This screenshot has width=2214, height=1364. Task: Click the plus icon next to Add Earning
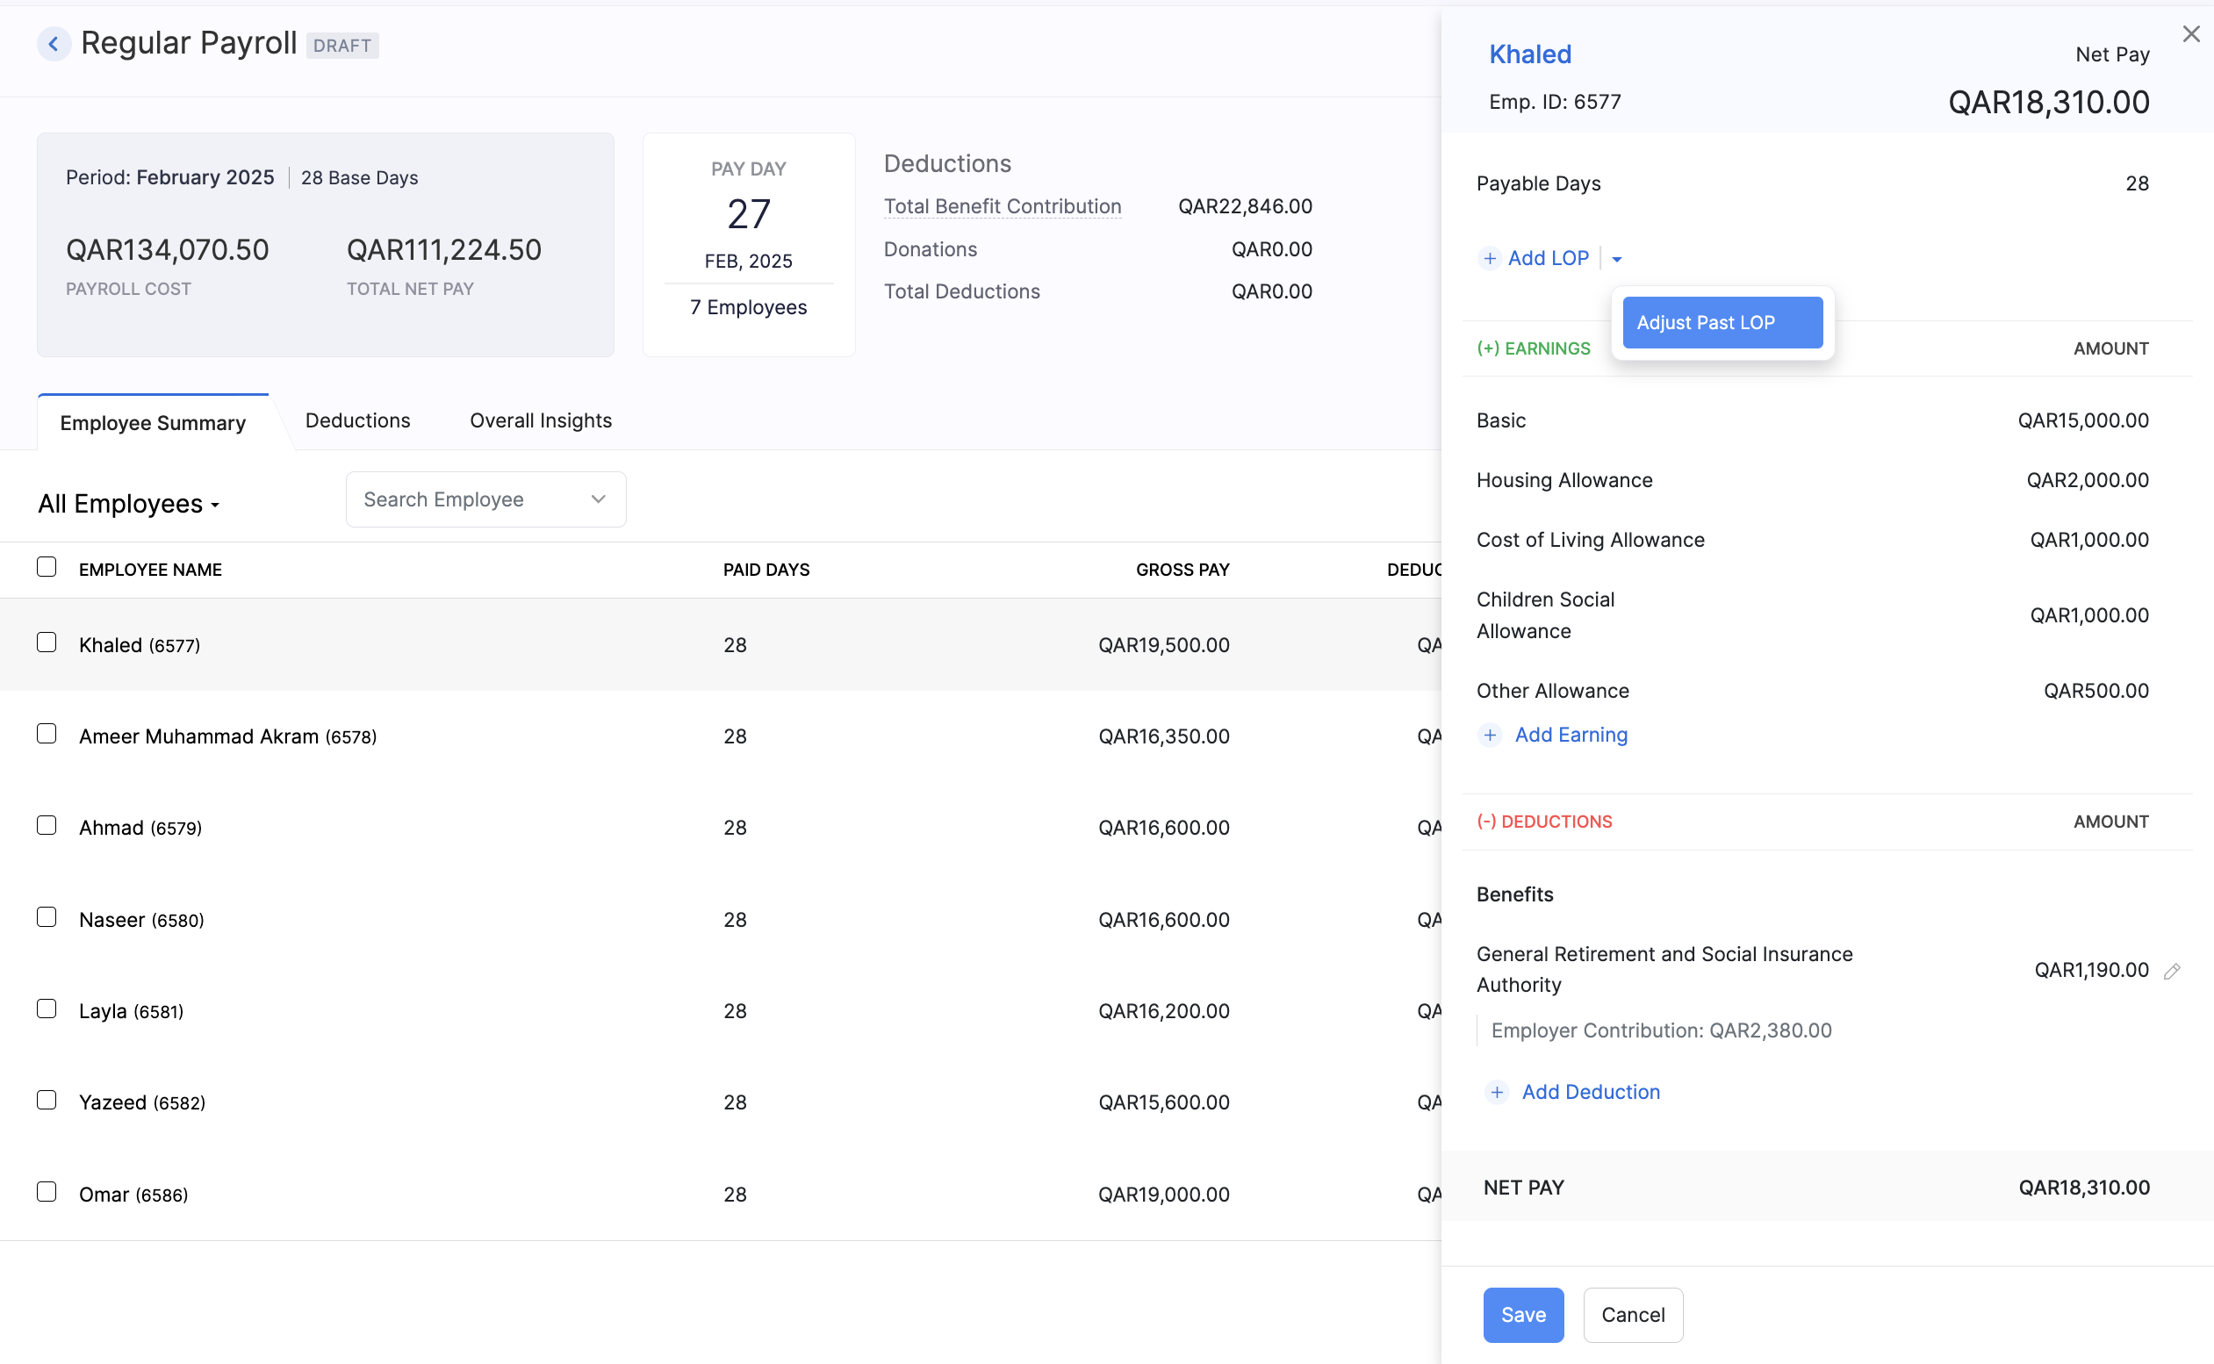pyautogui.click(x=1490, y=736)
